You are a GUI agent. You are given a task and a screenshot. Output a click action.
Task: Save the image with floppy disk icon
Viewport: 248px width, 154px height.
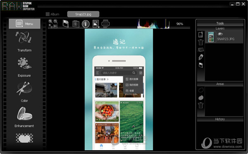click(x=66, y=24)
